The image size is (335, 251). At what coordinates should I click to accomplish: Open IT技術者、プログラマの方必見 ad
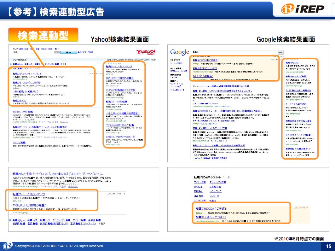[x=120, y=137]
